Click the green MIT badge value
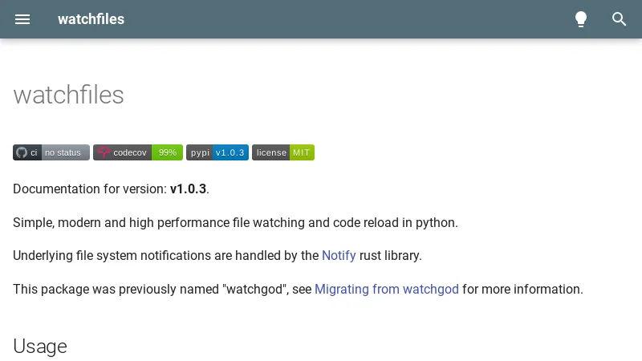642x361 pixels. tap(302, 152)
